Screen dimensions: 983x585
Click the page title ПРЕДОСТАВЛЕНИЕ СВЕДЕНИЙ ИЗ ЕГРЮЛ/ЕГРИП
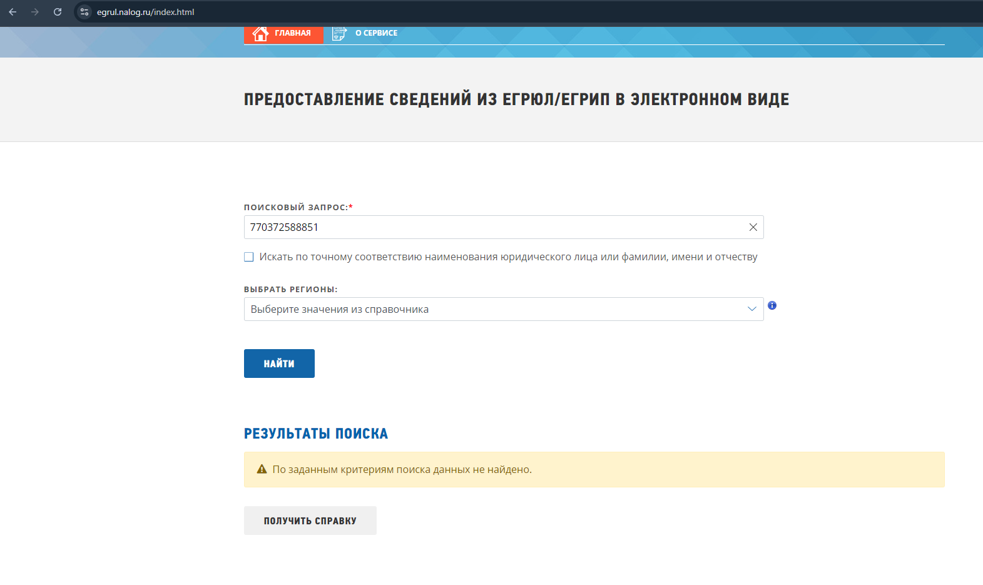[x=516, y=99]
